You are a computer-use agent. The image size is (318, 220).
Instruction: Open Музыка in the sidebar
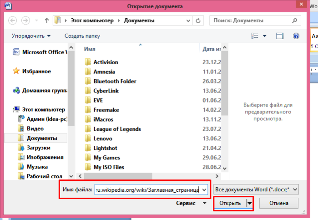click(x=33, y=167)
